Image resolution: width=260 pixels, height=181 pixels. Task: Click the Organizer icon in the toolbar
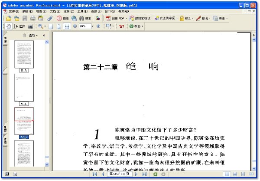coord(40,18)
